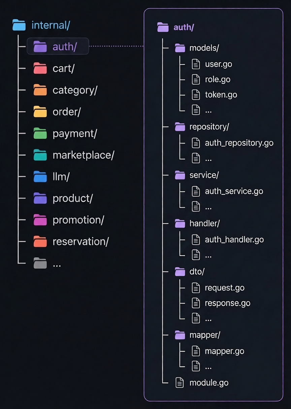Click the service/ folder icon
The image size is (291, 409).
click(x=180, y=175)
